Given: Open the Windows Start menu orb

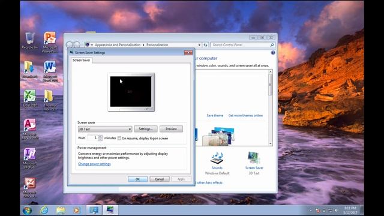Looking at the screenshot, I should click(28, 211).
